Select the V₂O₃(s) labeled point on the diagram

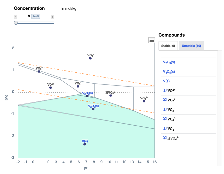(x=93, y=109)
